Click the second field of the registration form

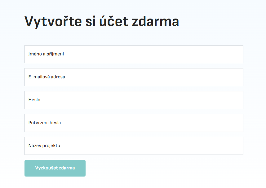[134, 77]
